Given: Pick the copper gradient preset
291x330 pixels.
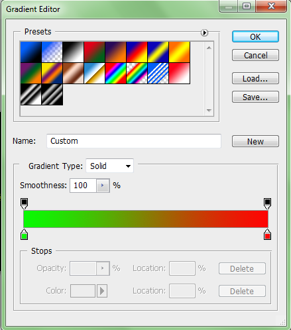Looking at the screenshot, I should coord(73,74).
